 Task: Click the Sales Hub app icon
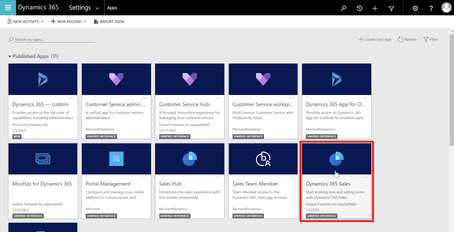coord(190,159)
